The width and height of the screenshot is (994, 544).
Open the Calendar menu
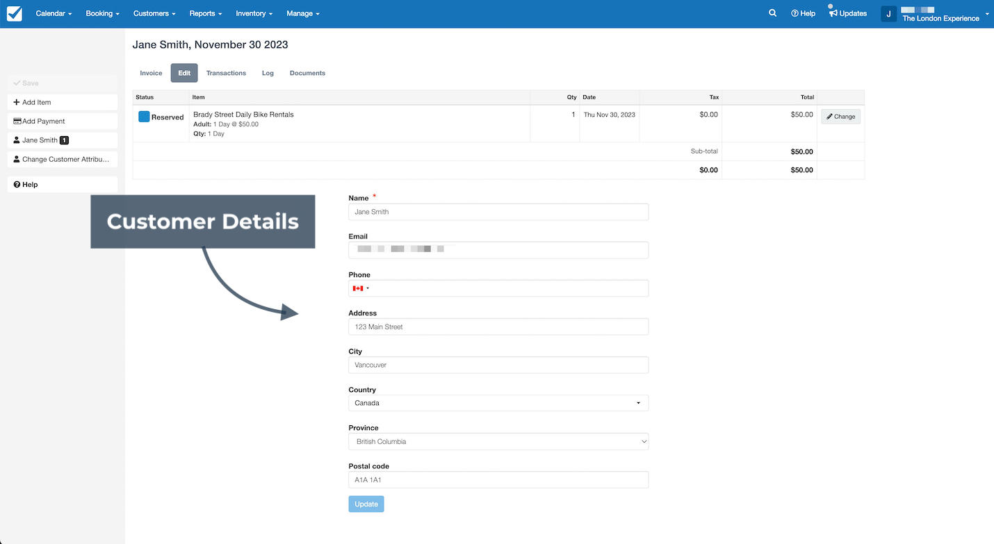coord(54,13)
